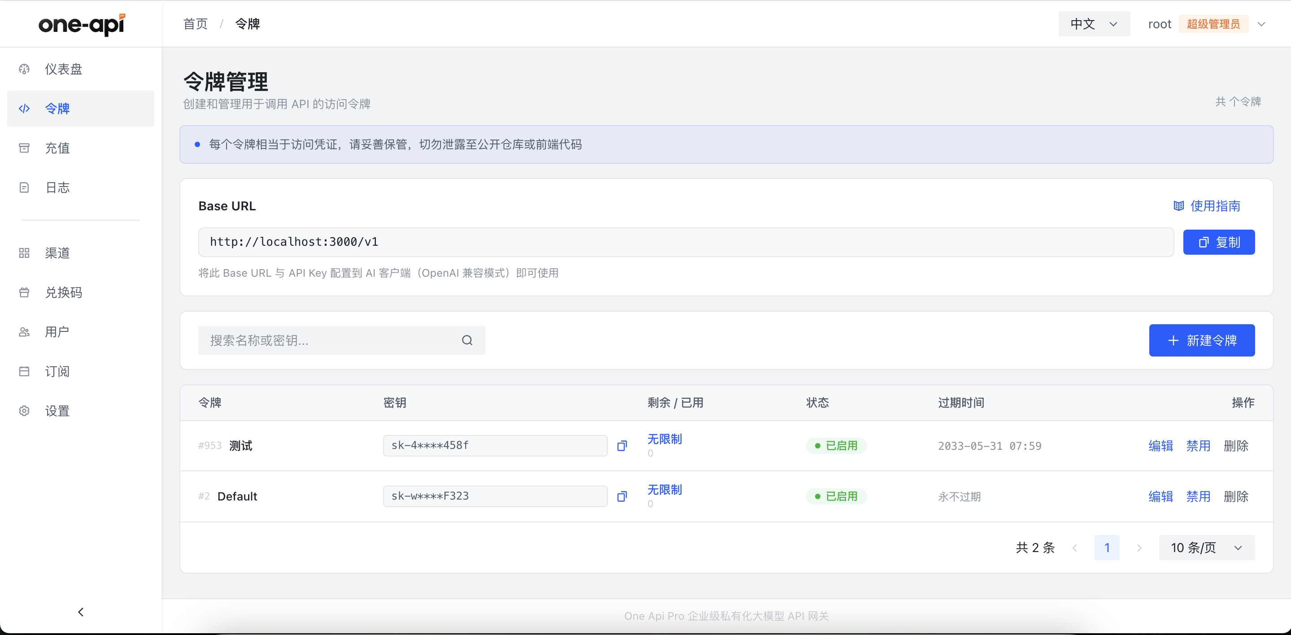Screen dimensions: 1291x635
Task: Copy the sk-4****458f key with copy icon
Action: click(x=622, y=446)
